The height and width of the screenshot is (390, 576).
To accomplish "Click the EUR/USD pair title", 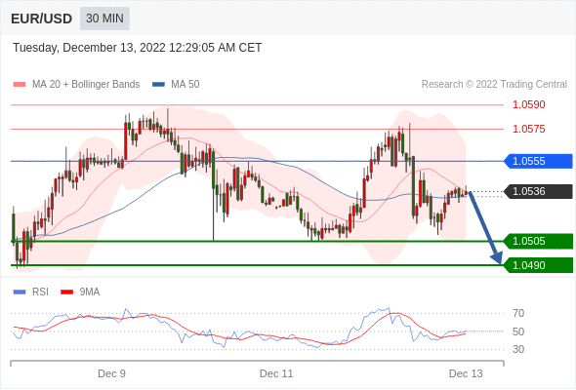I will click(x=41, y=19).
